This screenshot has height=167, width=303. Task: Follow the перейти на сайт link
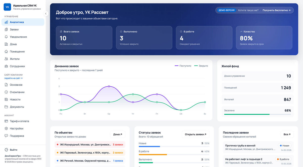pyautogui.click(x=13, y=78)
